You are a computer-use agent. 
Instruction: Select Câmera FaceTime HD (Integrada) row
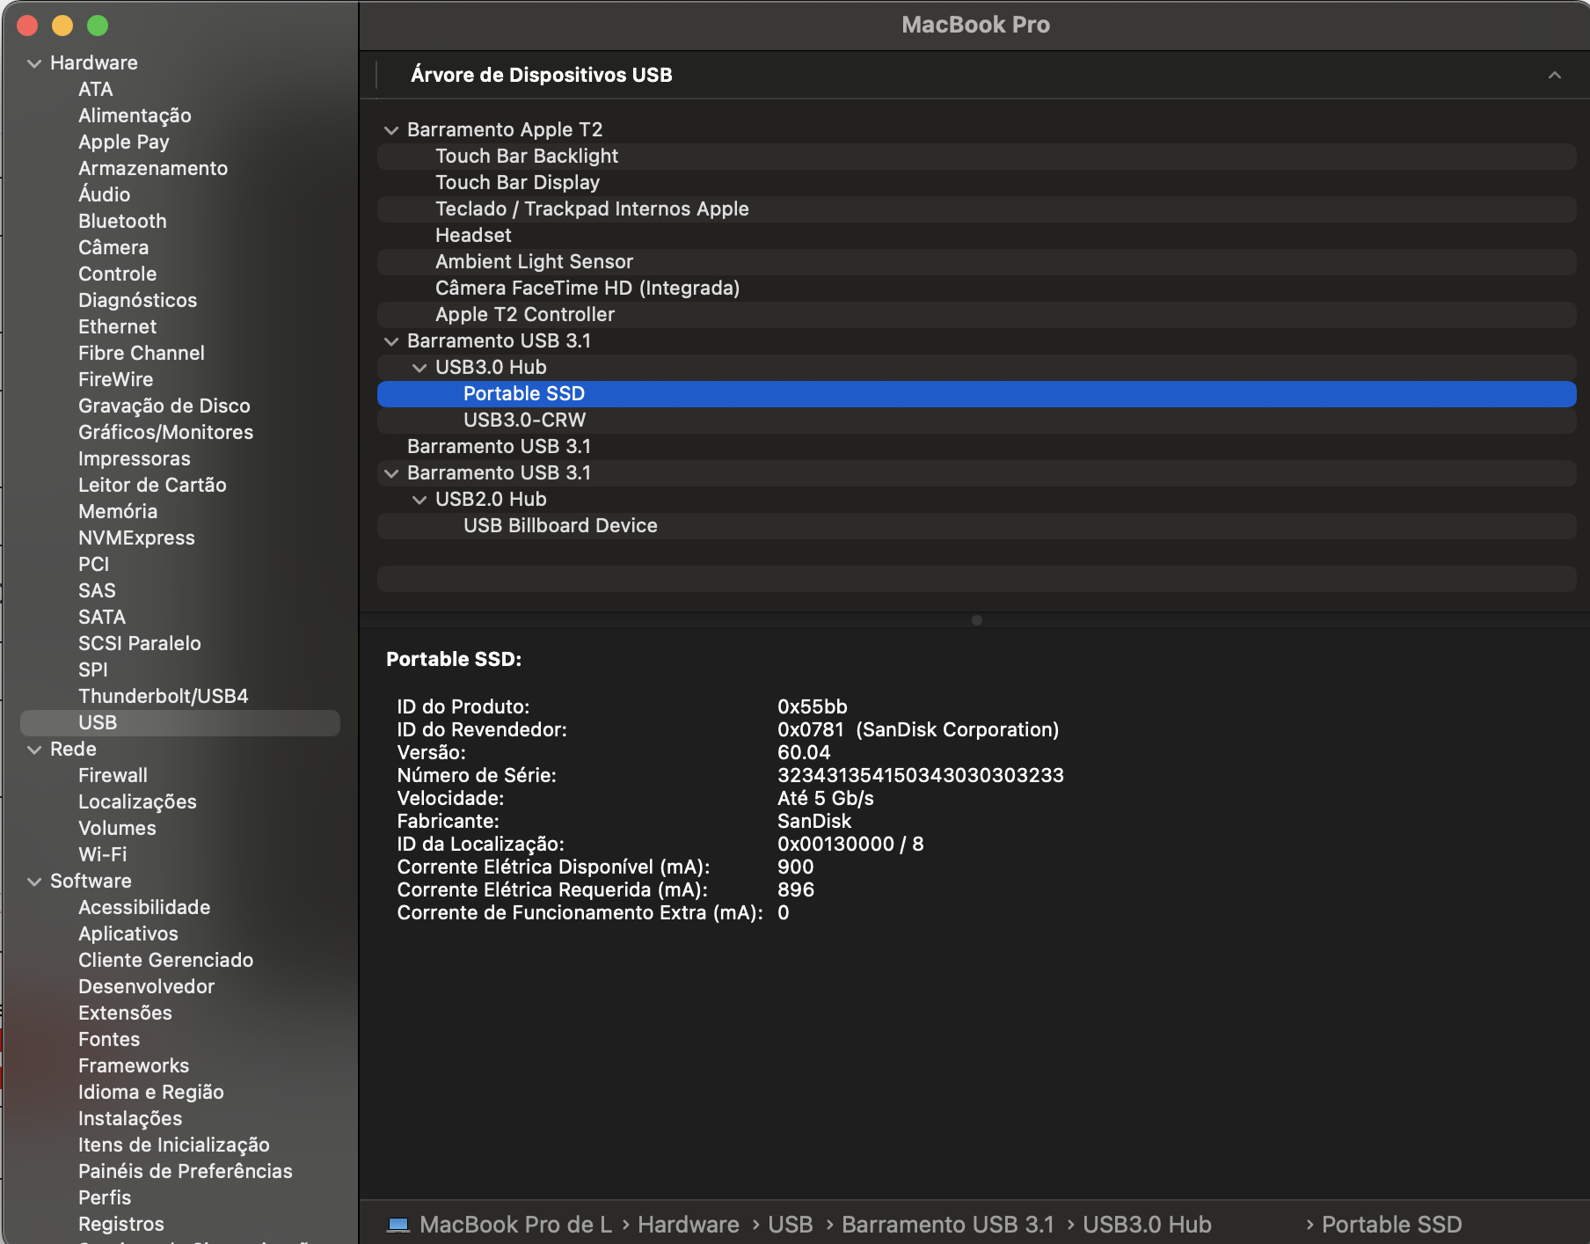(976, 289)
